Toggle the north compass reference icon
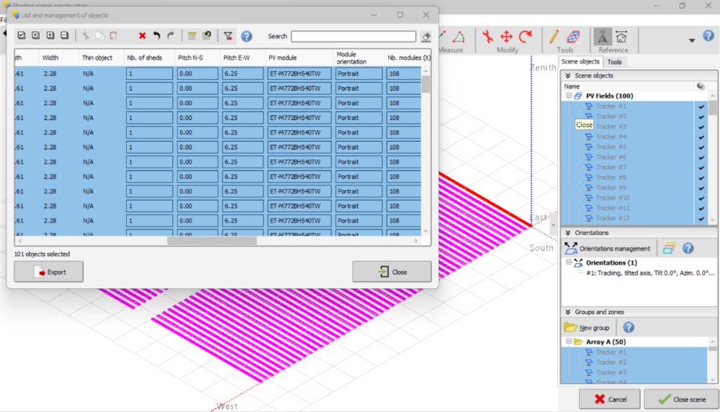 [x=602, y=36]
